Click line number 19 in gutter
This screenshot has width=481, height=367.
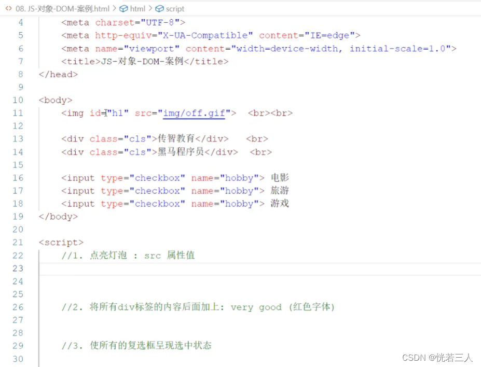18,216
